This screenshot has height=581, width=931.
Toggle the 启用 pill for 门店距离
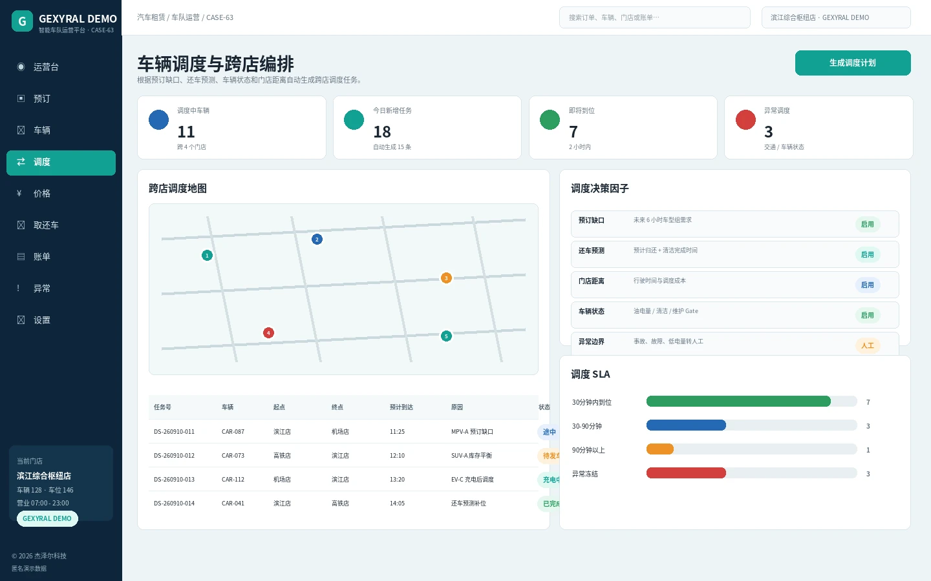click(x=868, y=285)
